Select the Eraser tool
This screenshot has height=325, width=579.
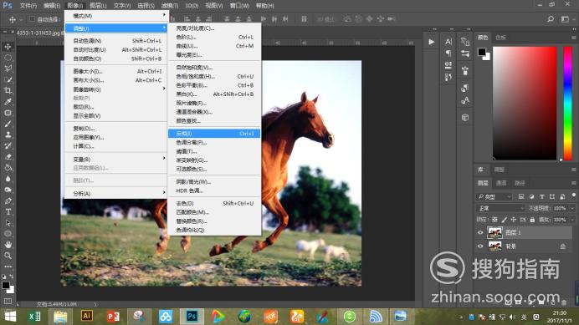coord(8,157)
